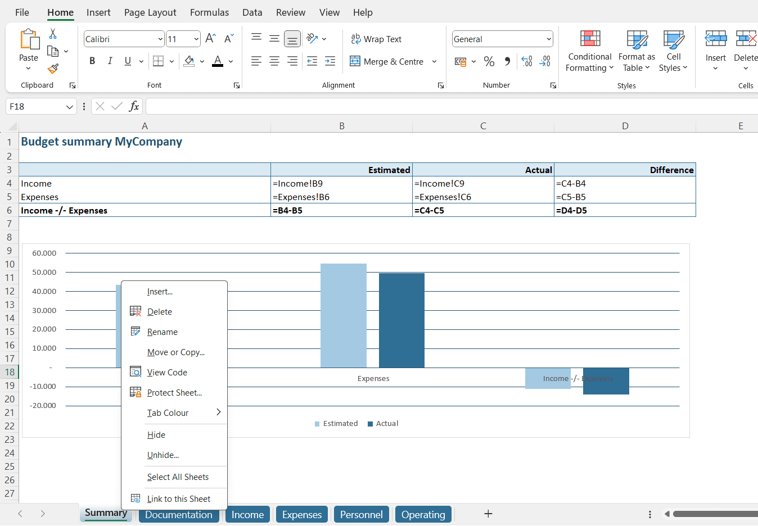
Task: Toggle bold formatting
Action: 92,61
